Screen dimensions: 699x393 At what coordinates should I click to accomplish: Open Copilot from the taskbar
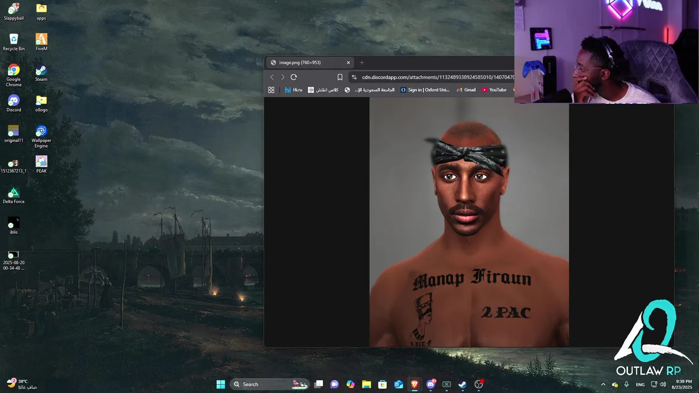(351, 384)
